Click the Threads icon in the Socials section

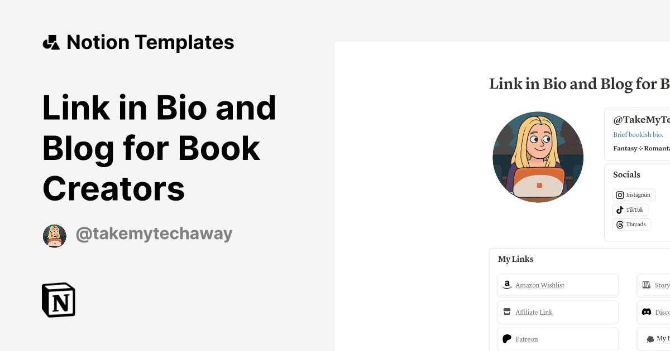[x=620, y=225]
